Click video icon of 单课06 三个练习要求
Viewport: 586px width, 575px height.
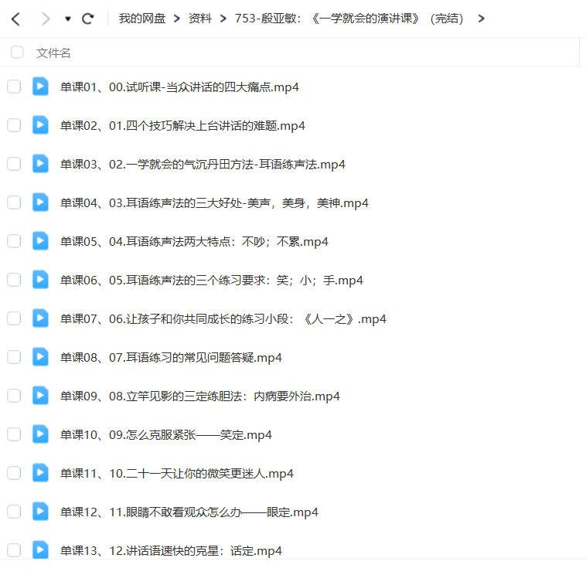point(40,279)
